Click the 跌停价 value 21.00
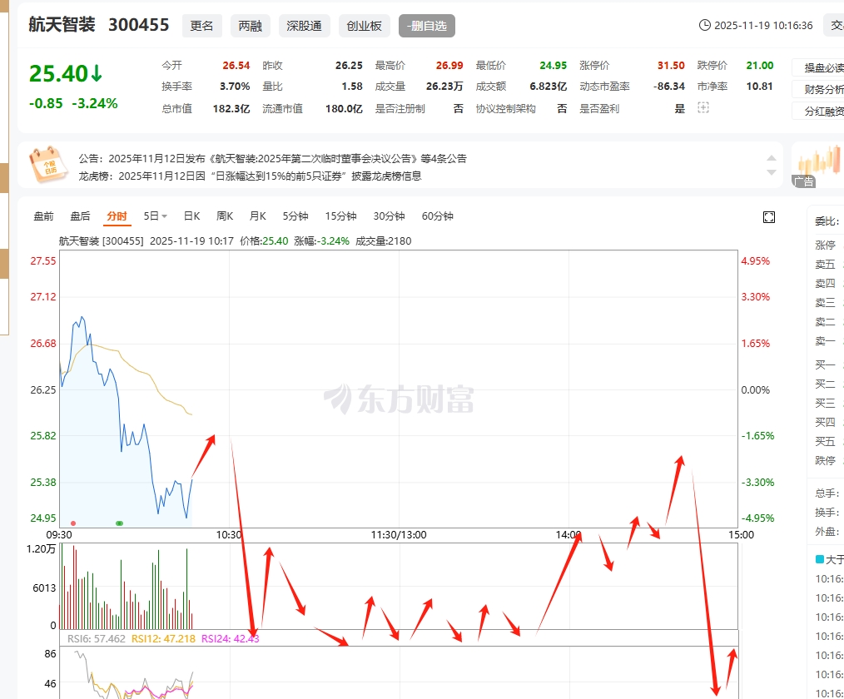 [x=759, y=65]
